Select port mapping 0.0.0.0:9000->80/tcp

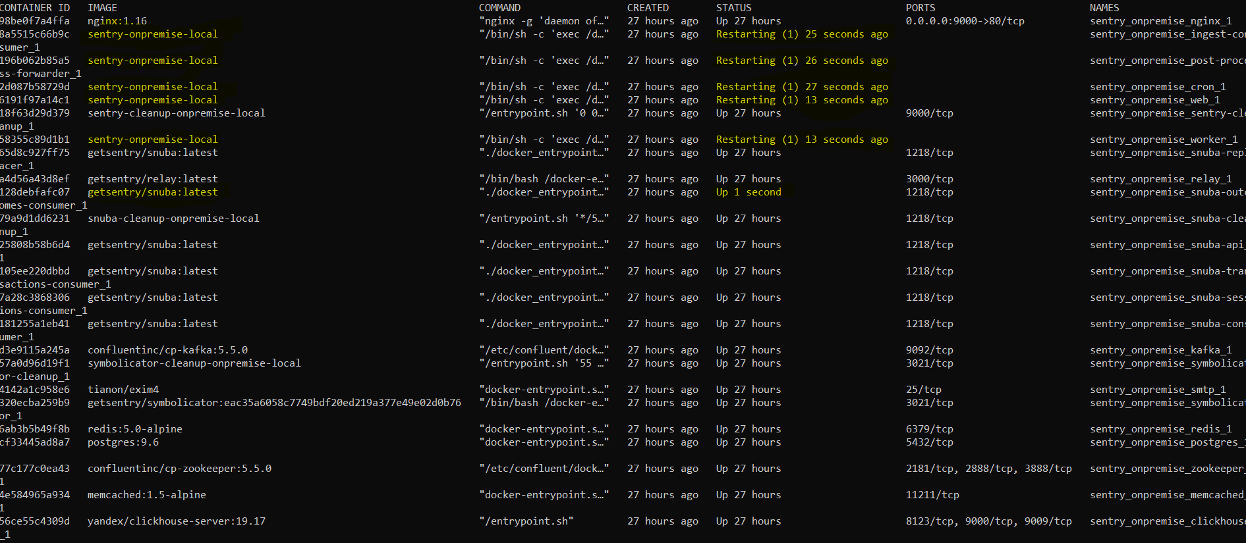965,21
